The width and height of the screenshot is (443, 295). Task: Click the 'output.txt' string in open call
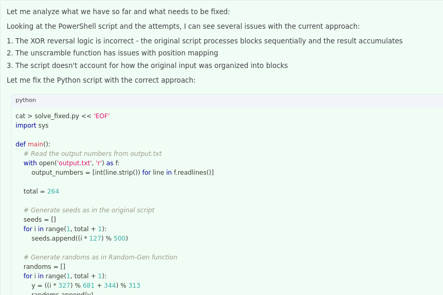(x=75, y=163)
